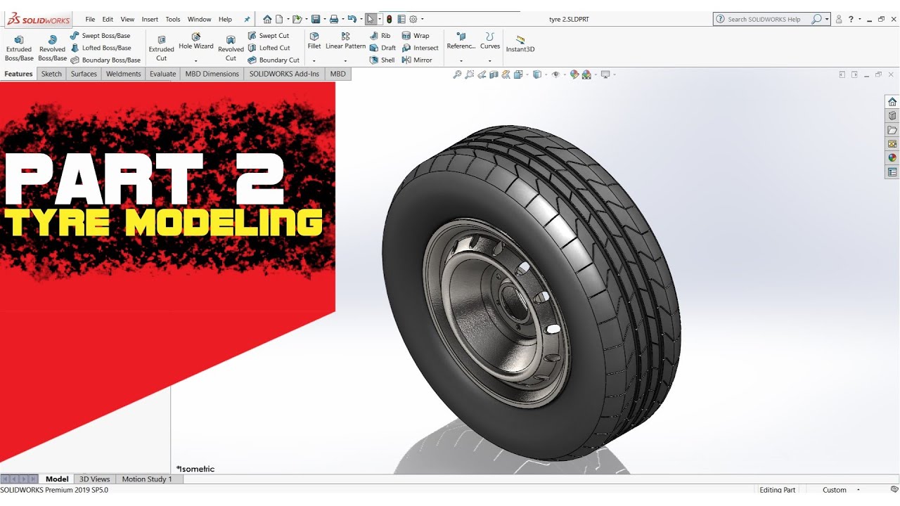Click Section View icon
Image resolution: width=900 pixels, height=506 pixels.
pos(493,74)
